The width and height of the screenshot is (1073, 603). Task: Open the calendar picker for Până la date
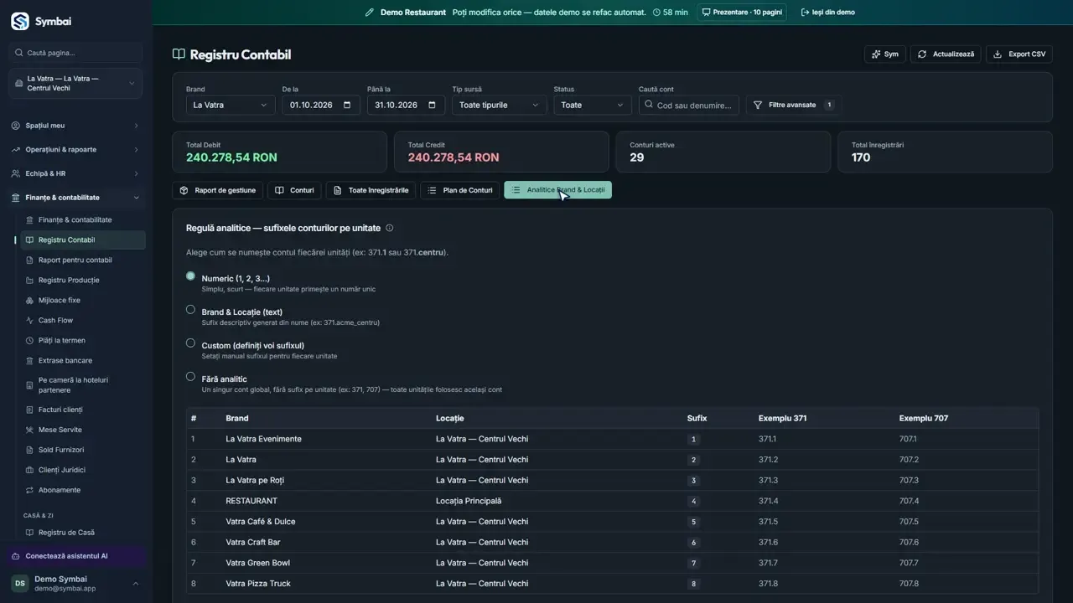432,106
